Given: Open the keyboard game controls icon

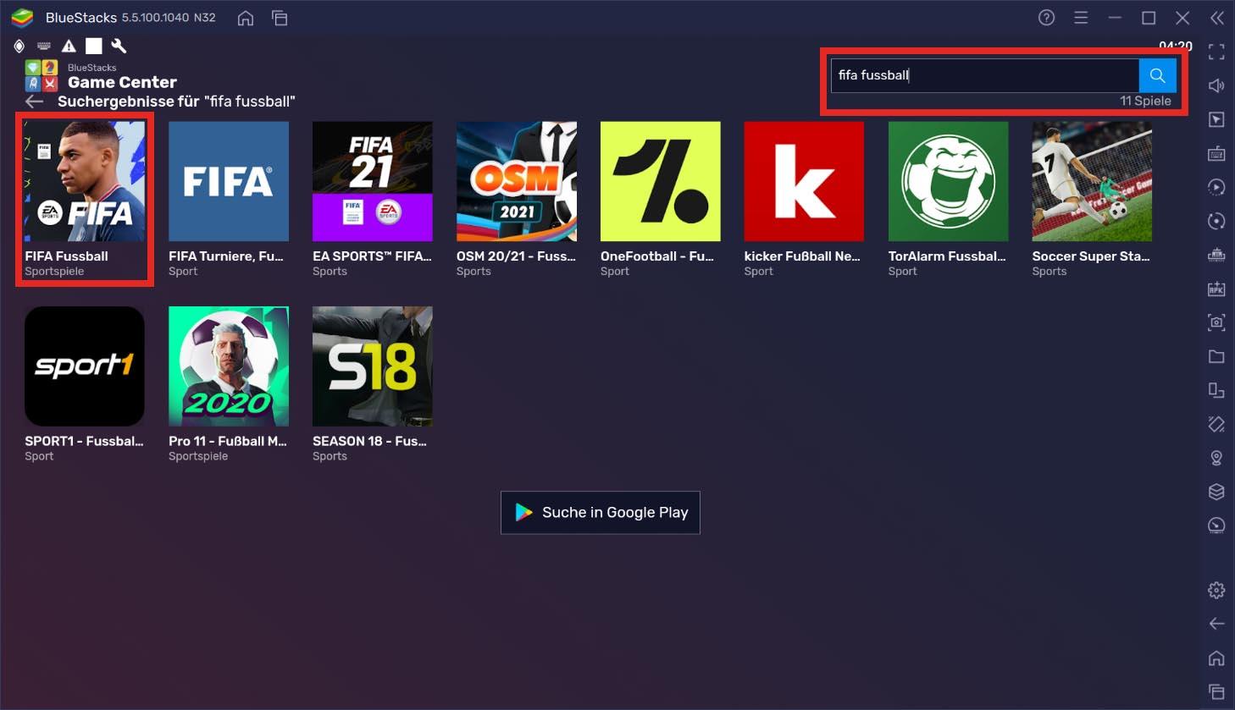Looking at the screenshot, I should 1216,153.
